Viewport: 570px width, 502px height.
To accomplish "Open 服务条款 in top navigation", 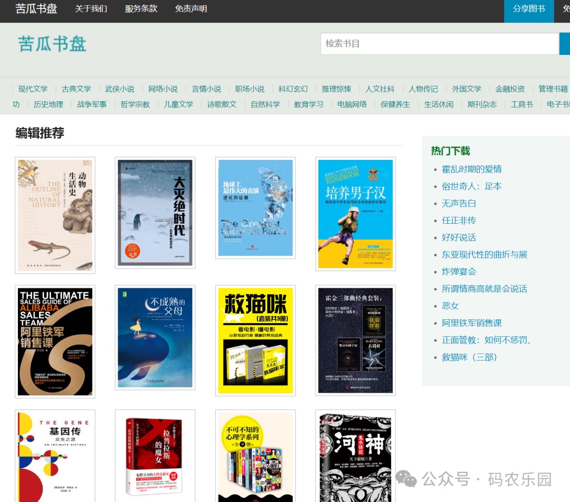I will click(141, 9).
